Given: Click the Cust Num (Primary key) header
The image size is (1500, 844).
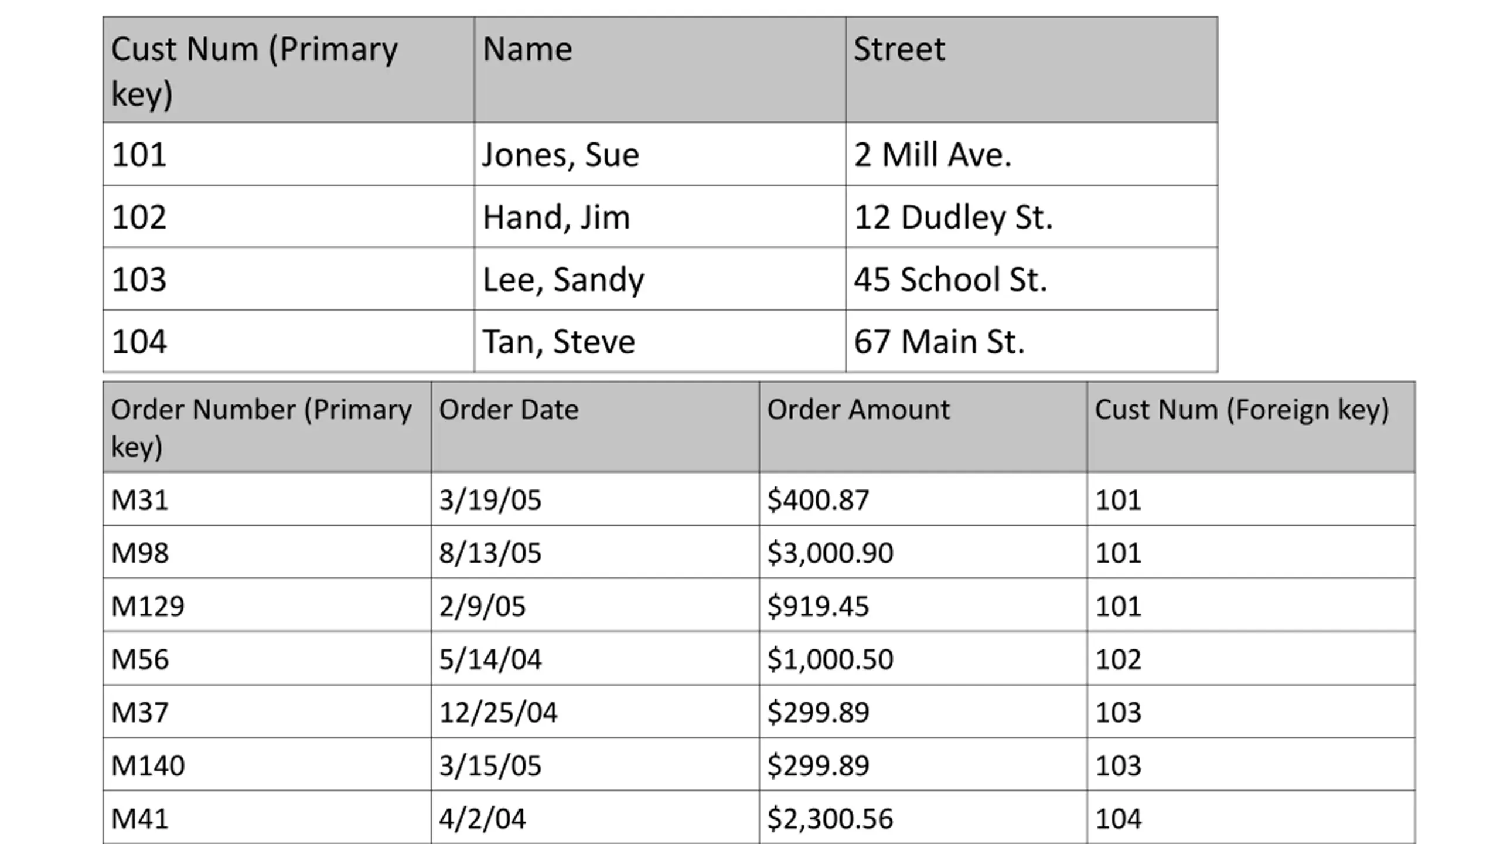Looking at the screenshot, I should pos(288,70).
